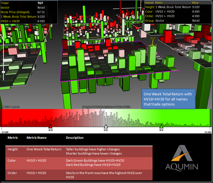Click the 1 Week Stock Total Return row

click(23, 17)
